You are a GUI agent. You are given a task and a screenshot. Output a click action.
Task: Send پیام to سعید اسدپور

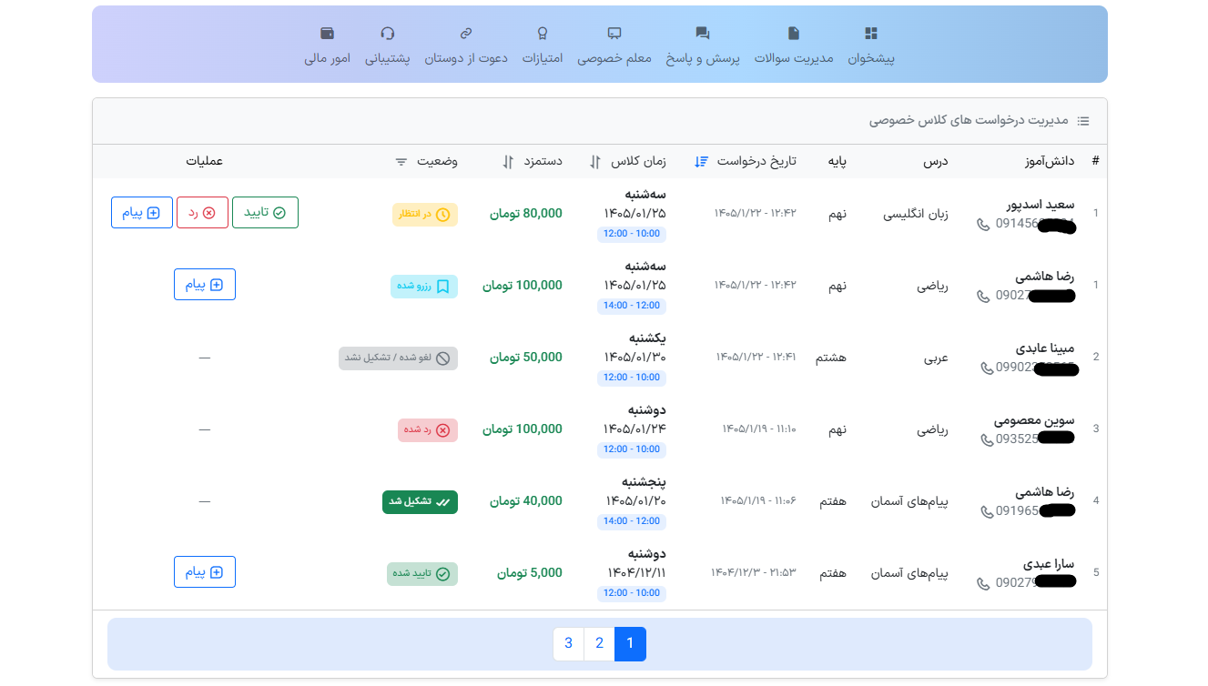[142, 213]
